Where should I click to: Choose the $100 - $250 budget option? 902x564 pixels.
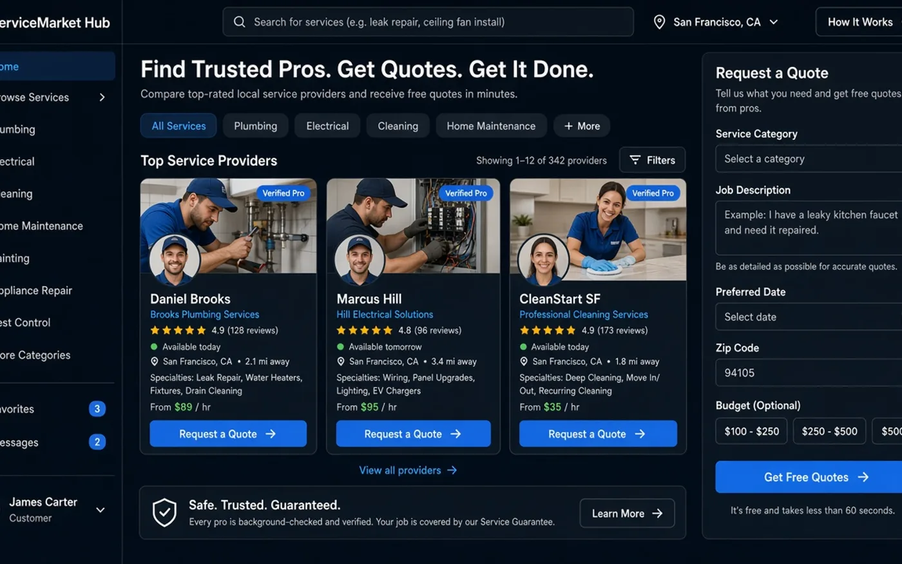[751, 431]
